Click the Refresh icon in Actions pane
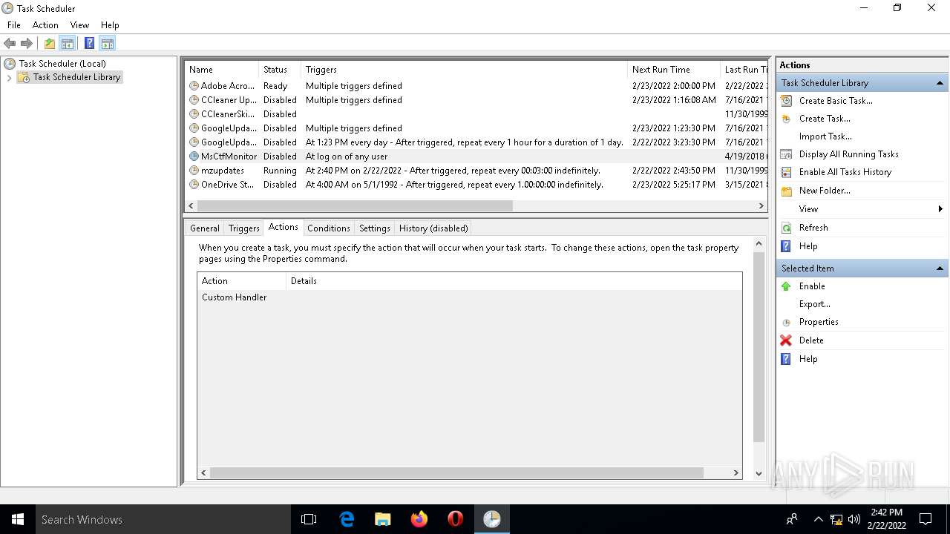The width and height of the screenshot is (950, 534). point(787,228)
